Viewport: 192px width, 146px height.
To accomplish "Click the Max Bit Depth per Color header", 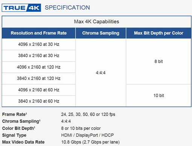I will (158, 33).
